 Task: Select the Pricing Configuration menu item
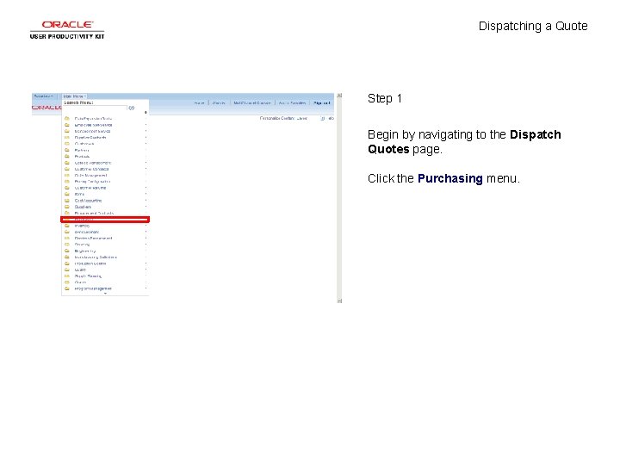pos(92,182)
